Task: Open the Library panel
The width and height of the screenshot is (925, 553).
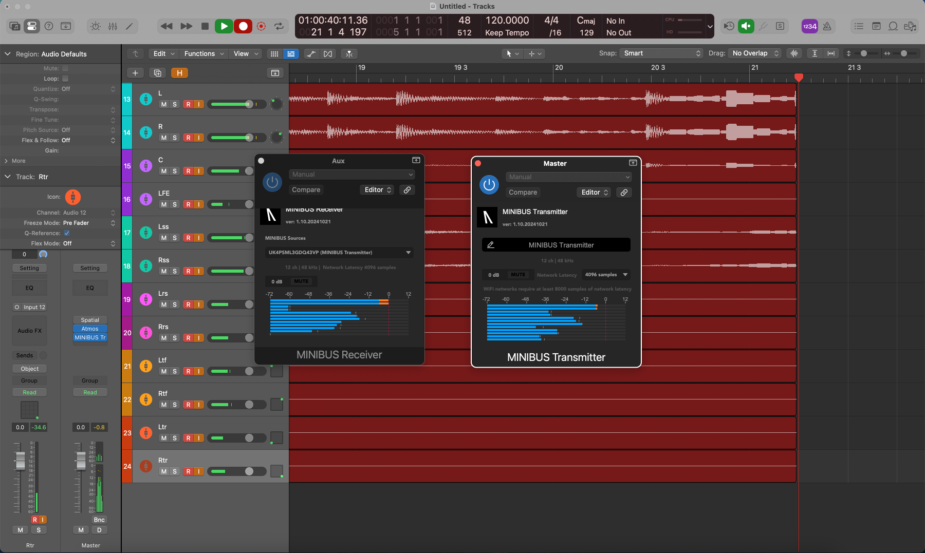Action: point(14,26)
